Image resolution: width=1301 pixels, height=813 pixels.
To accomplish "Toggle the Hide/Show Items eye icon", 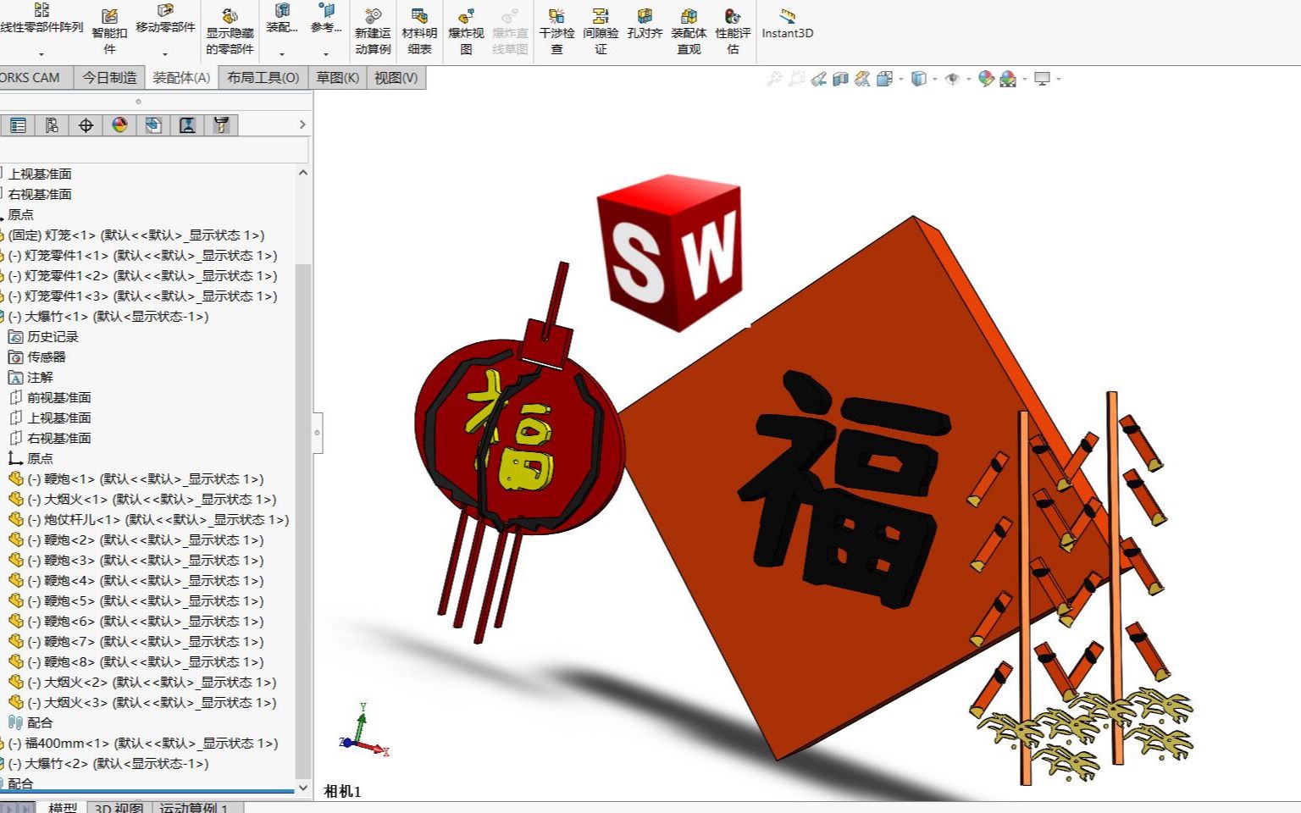I will tap(953, 78).
